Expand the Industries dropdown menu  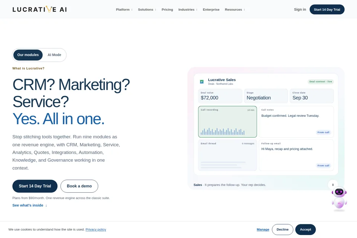pos(188,10)
